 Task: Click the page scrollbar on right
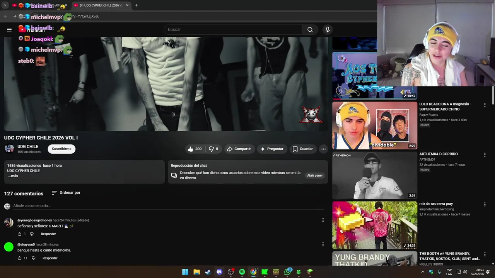click(x=493, y=95)
